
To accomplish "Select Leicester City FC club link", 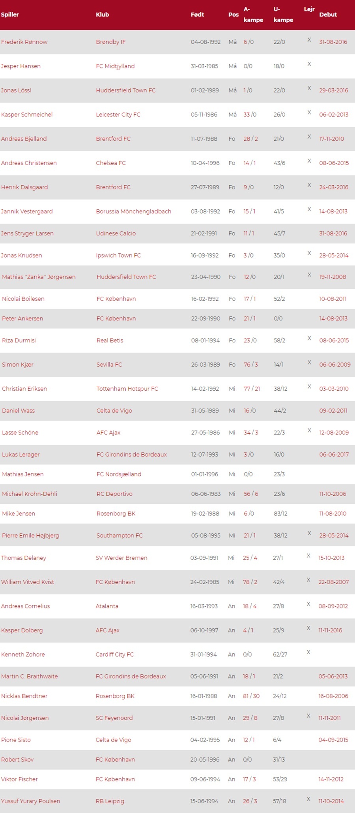I will [x=118, y=115].
